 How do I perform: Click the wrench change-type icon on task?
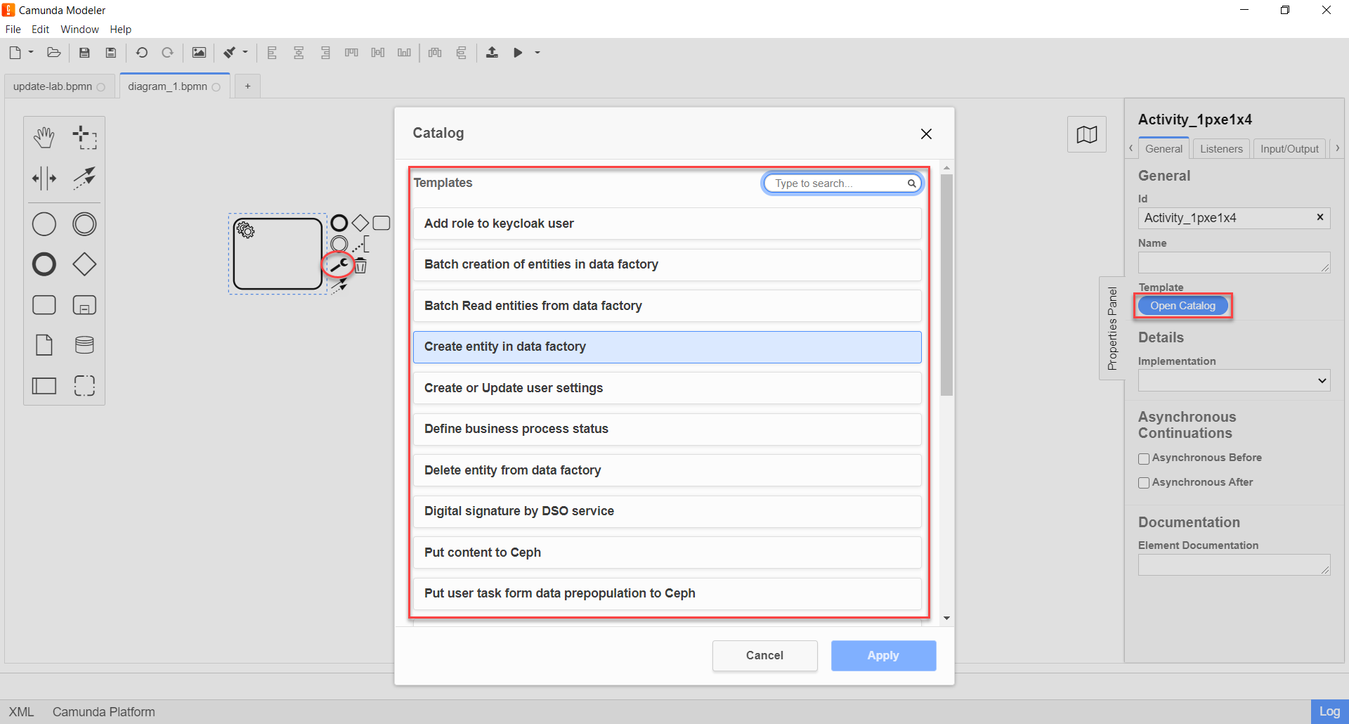pyautogui.click(x=339, y=265)
